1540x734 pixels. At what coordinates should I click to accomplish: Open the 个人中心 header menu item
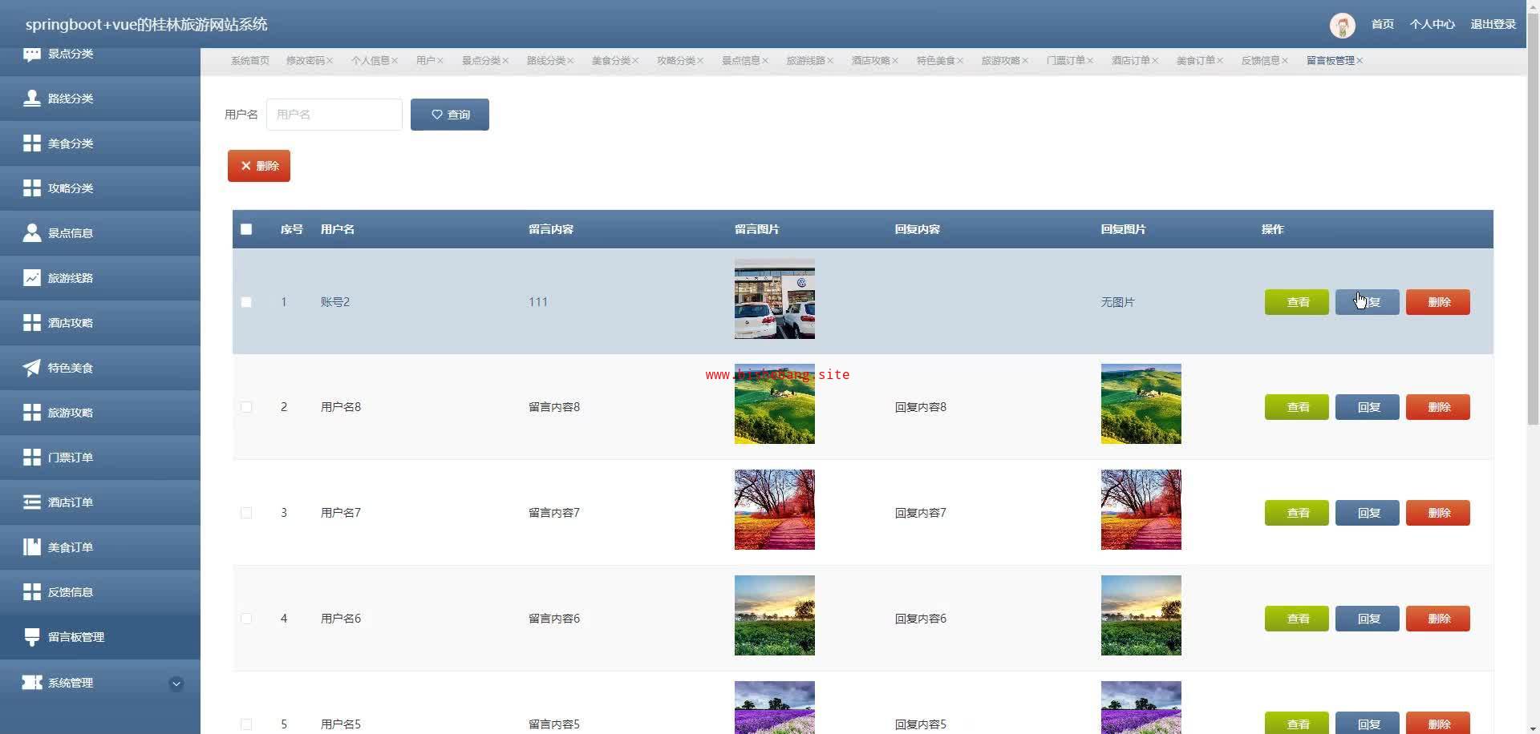(x=1432, y=25)
